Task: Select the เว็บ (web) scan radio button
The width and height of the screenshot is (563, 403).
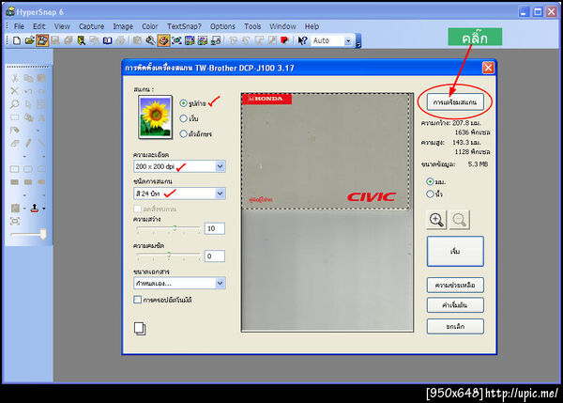Action: tap(184, 118)
